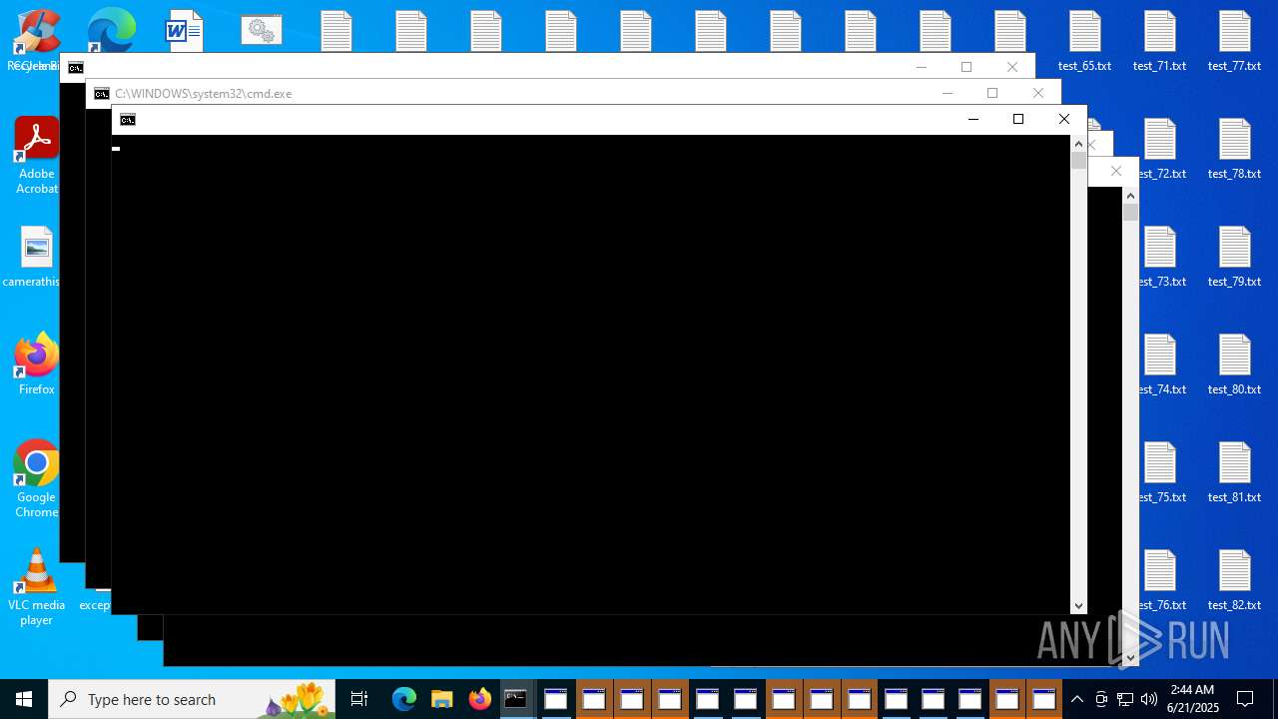This screenshot has width=1278, height=719.
Task: Select the Adobe Acrobat desktop shortcut
Action: 37,156
